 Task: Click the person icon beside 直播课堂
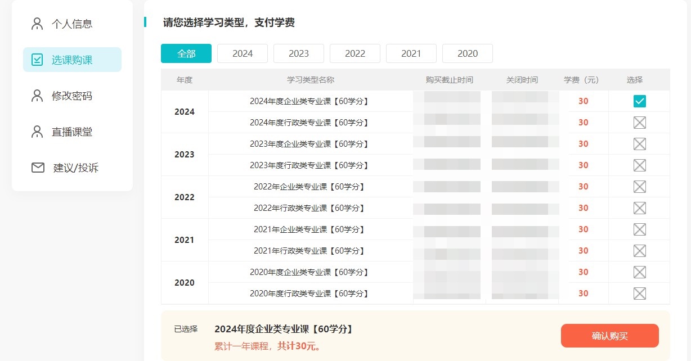click(37, 132)
